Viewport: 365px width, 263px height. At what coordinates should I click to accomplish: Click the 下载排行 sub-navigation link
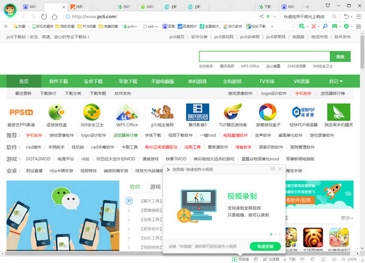pos(48,94)
